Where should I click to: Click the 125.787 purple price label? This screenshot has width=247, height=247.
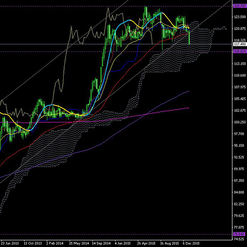(240, 6)
